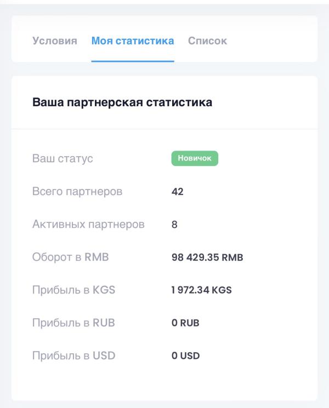Select the active partners value 8
Image resolution: width=329 pixels, height=408 pixels.
[174, 225]
